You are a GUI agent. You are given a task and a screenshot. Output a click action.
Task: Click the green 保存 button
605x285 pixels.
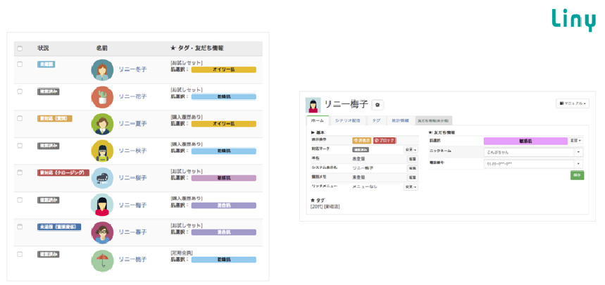click(578, 175)
